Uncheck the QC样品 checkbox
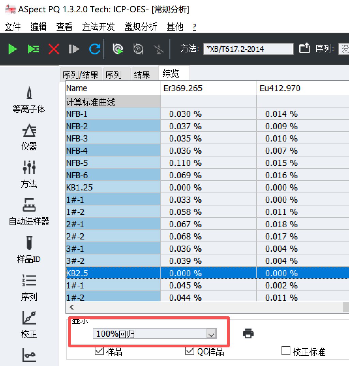The height and width of the screenshot is (366, 349). (190, 351)
